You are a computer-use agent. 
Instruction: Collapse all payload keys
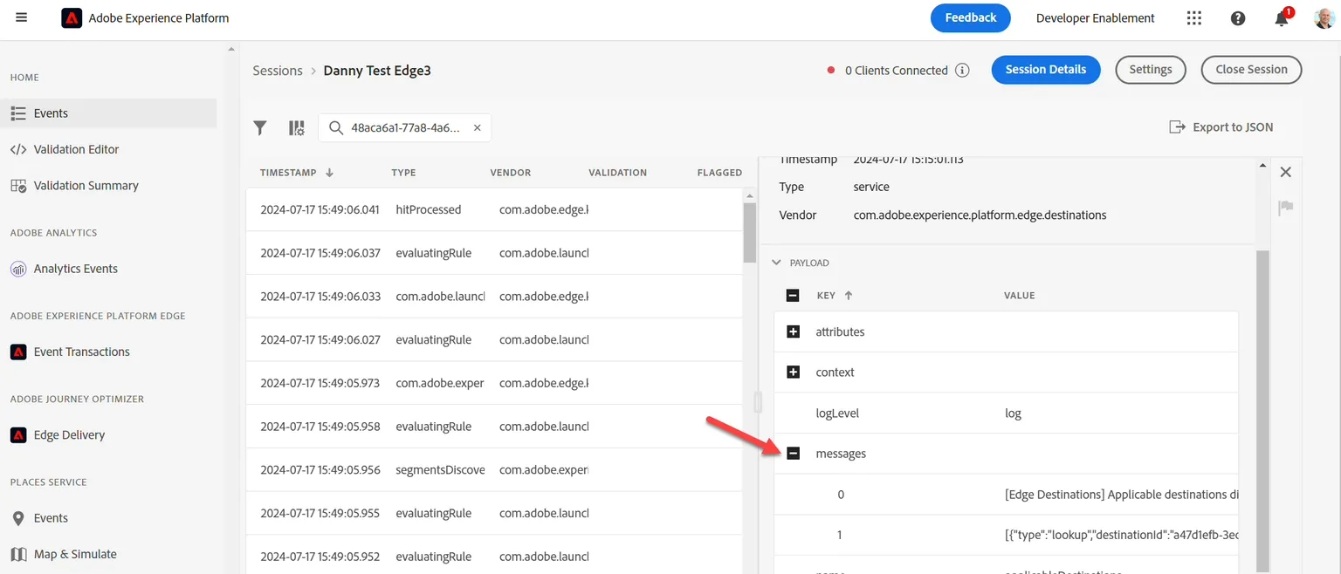[x=793, y=296]
